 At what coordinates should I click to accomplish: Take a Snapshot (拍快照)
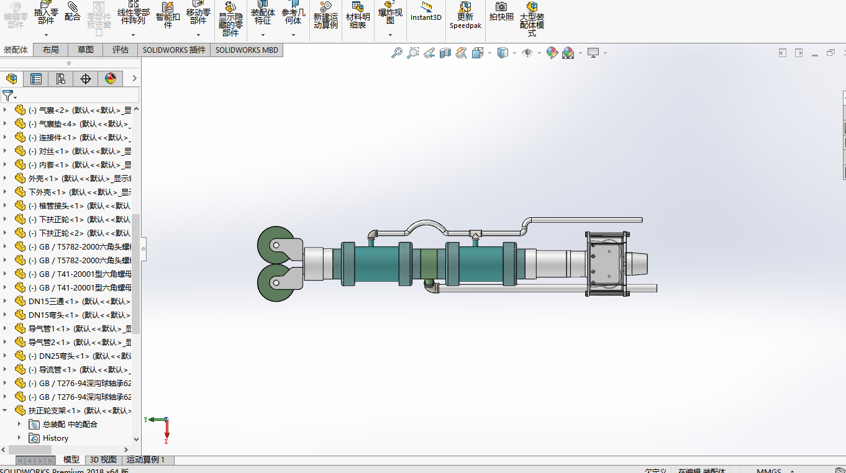coord(501,11)
